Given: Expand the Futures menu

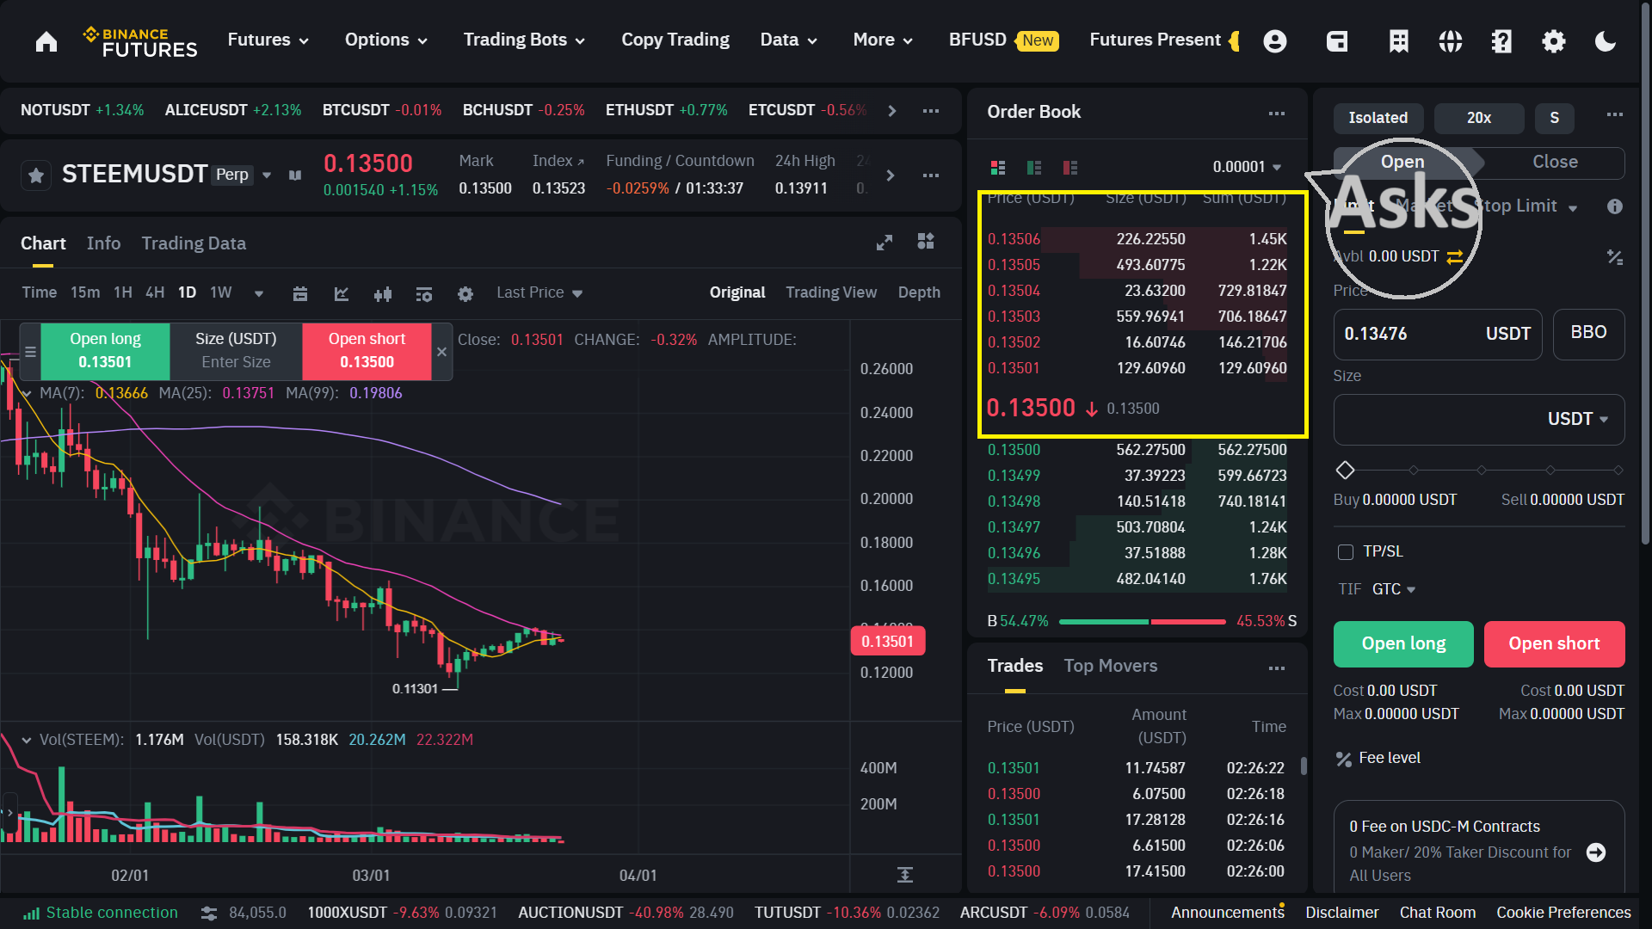Looking at the screenshot, I should pos(268,40).
